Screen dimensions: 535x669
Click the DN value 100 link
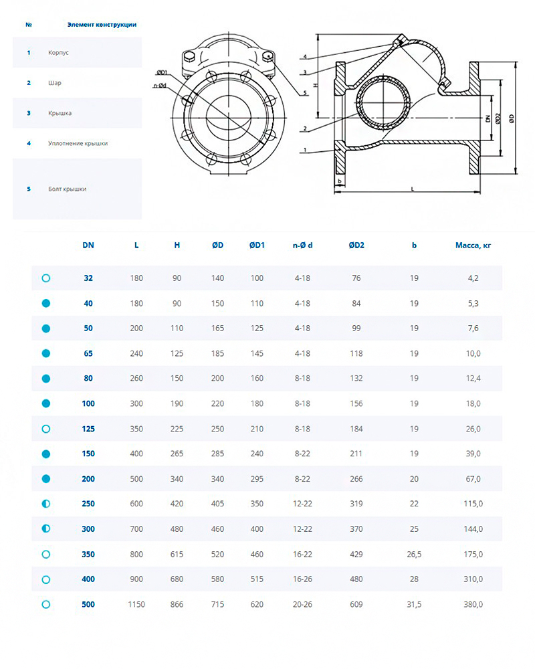pos(88,403)
